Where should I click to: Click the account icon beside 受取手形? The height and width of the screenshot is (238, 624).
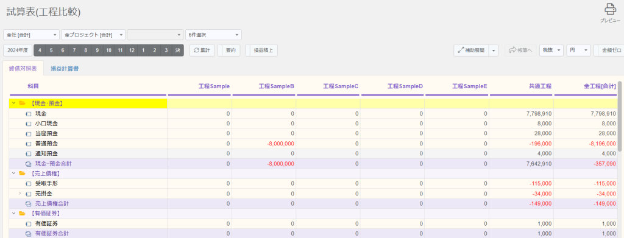click(x=28, y=184)
